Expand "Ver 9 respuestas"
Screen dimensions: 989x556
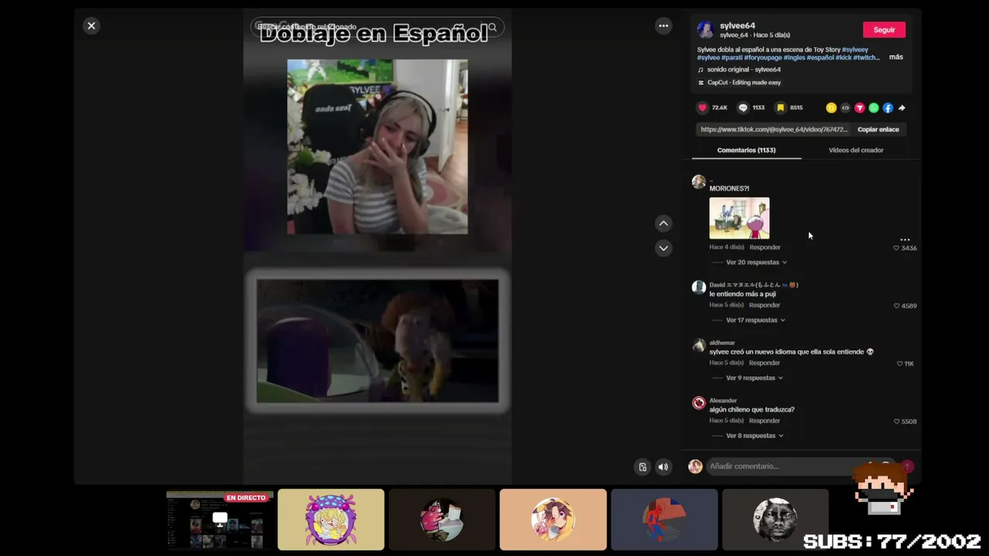point(754,378)
